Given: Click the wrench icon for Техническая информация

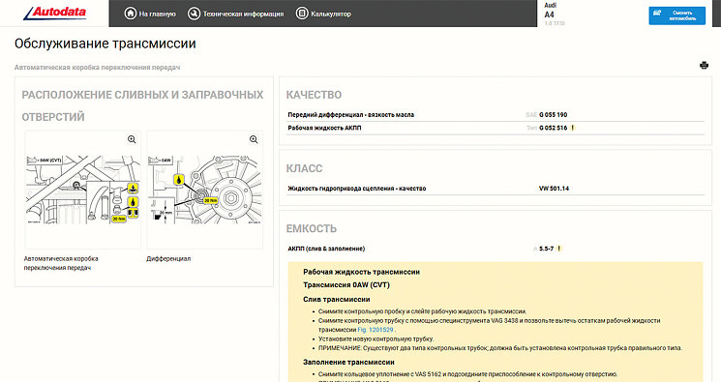Looking at the screenshot, I should tap(195, 14).
